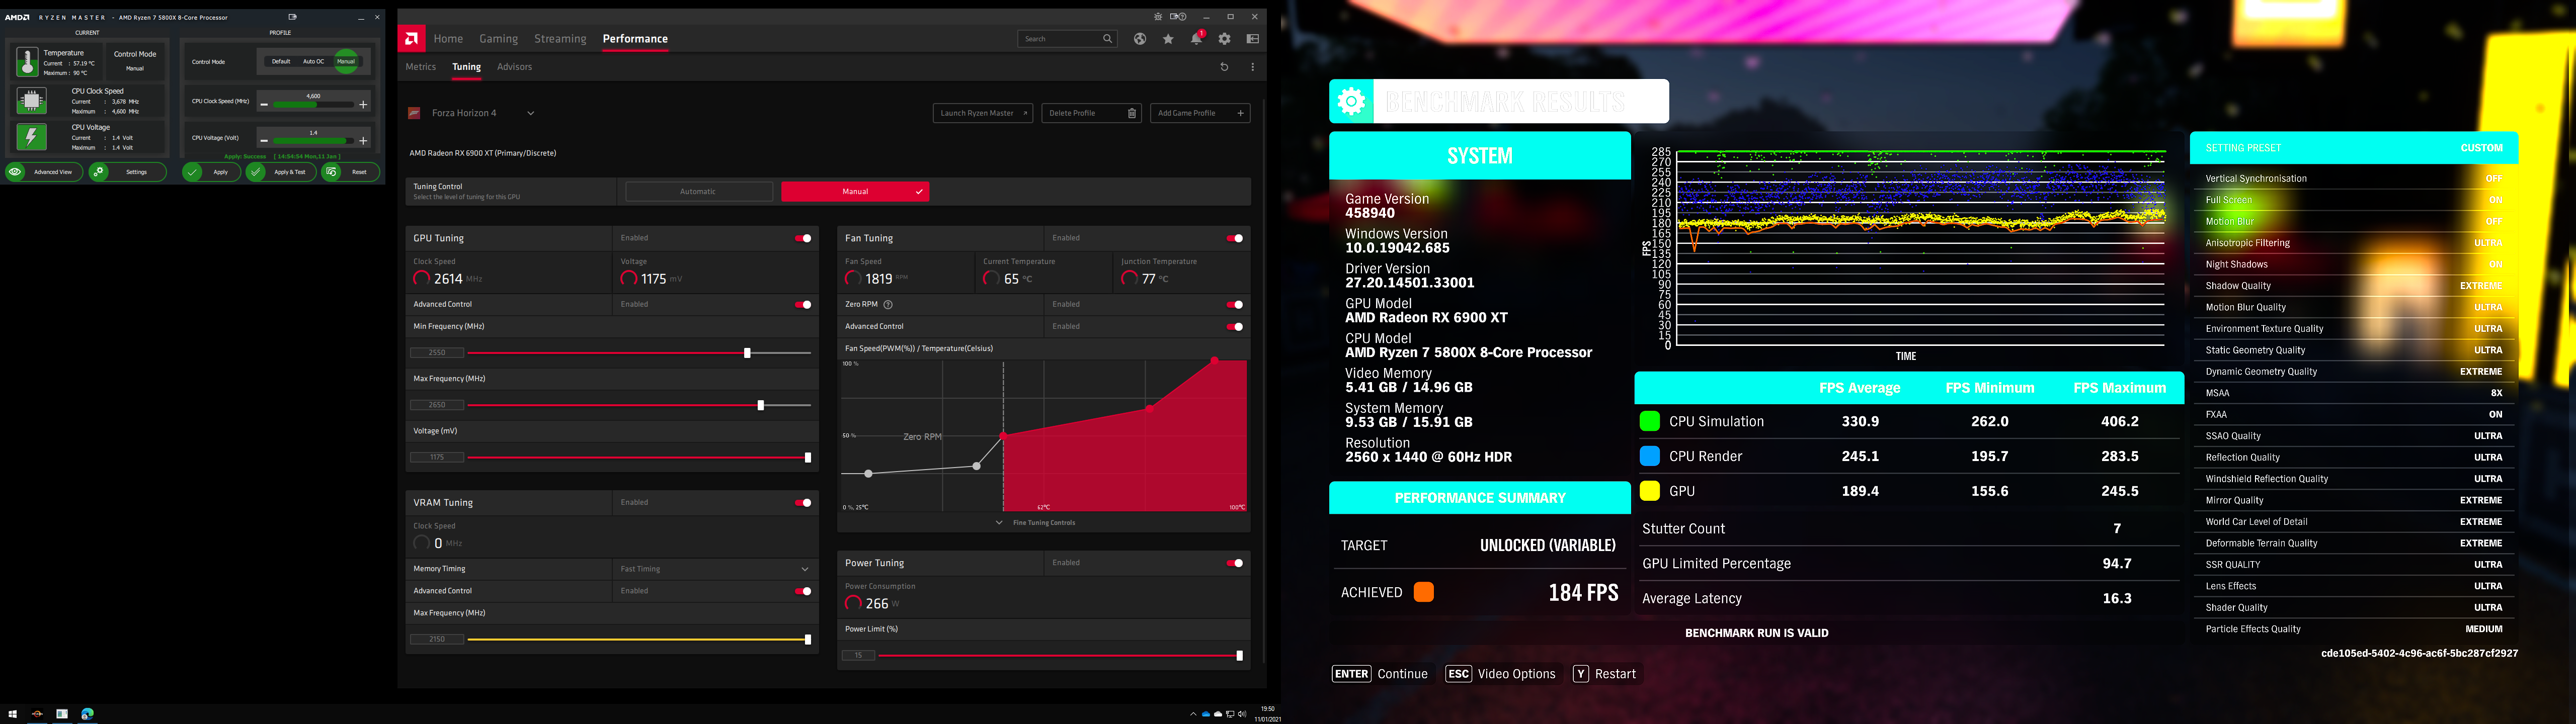Screen dimensions: 2576x724
Task: Toggle the sidebar panel icon in Radeon Software
Action: pos(1253,39)
